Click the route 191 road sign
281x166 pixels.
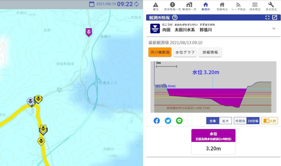tap(59, 90)
